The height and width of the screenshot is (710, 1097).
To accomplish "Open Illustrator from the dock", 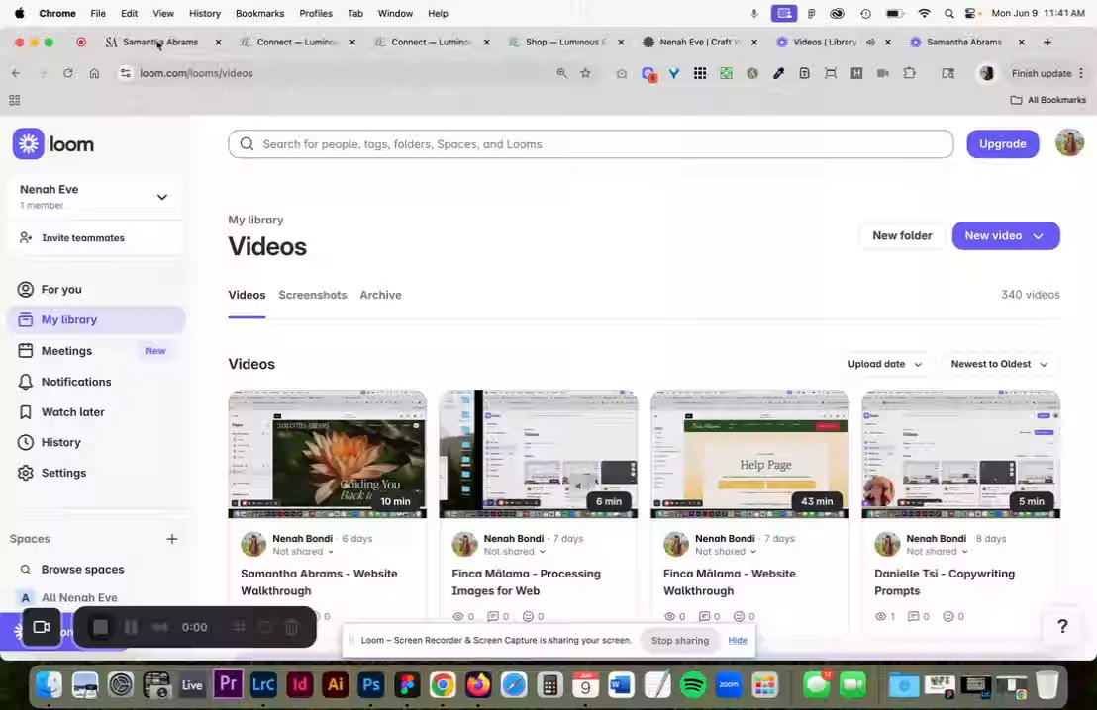I will (335, 685).
